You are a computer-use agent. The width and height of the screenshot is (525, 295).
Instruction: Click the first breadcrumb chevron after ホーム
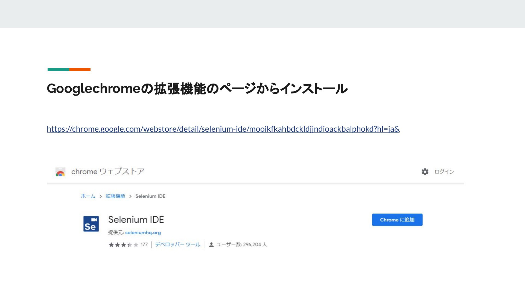(101, 196)
